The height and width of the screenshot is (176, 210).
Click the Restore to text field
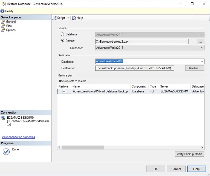pos(135,68)
